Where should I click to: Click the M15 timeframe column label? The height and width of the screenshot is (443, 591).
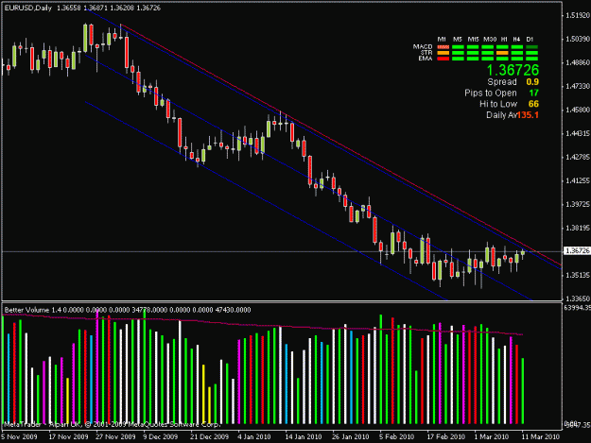point(473,39)
